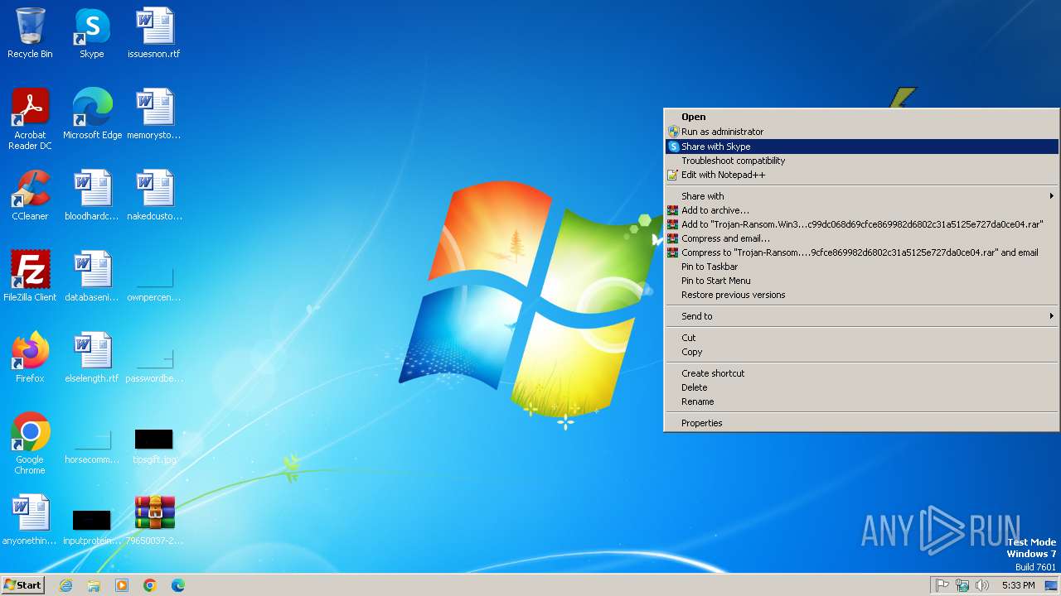Choose Compress to "Trojan-Ransom...rar" and email
1061x596 pixels.
click(861, 252)
